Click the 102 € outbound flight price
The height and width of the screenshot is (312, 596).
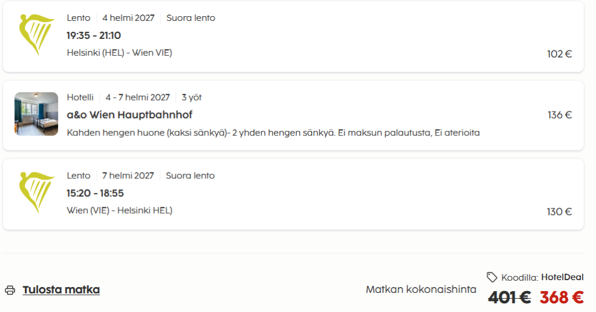click(559, 54)
